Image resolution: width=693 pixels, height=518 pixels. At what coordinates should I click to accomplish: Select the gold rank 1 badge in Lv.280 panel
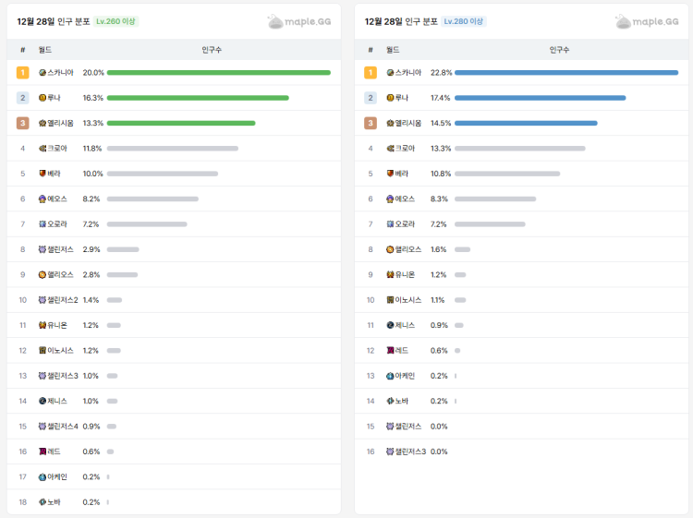371,72
